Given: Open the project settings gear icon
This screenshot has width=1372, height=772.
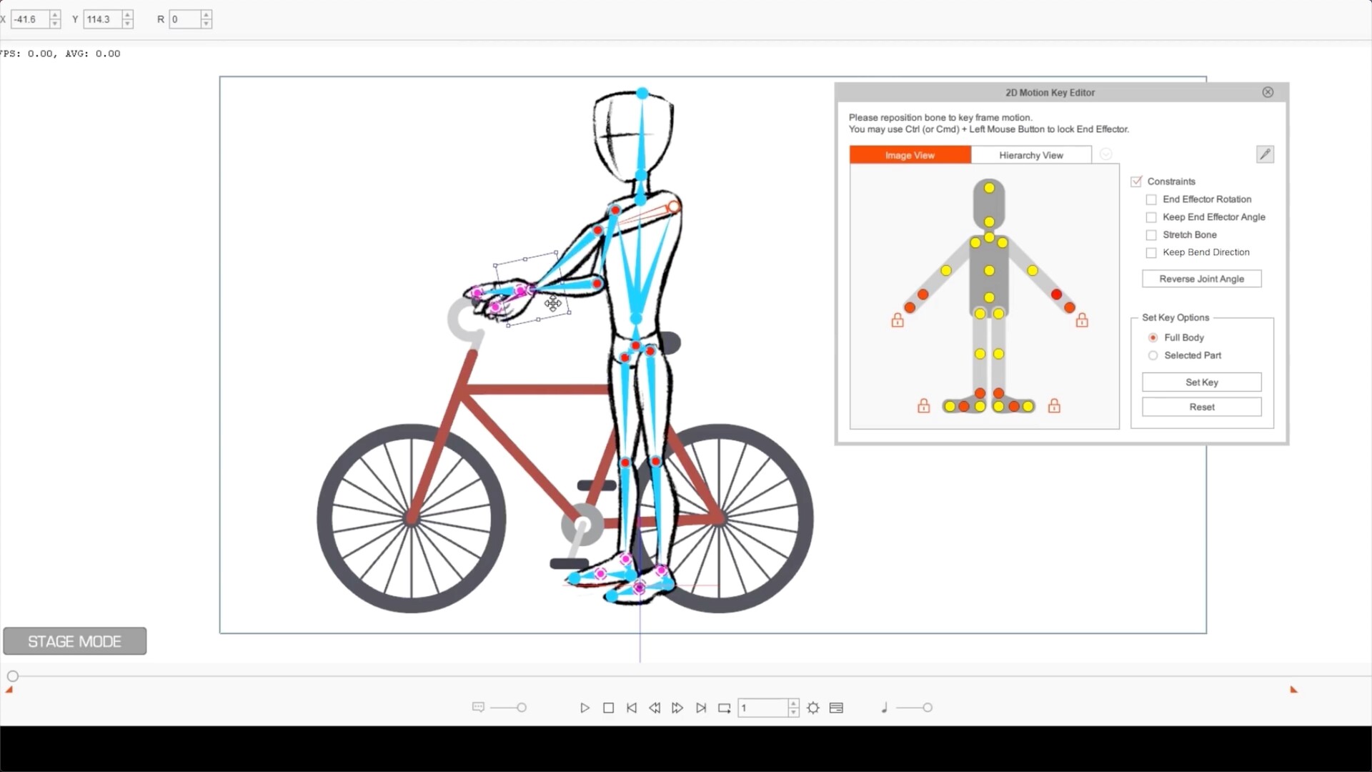Looking at the screenshot, I should [x=813, y=708].
